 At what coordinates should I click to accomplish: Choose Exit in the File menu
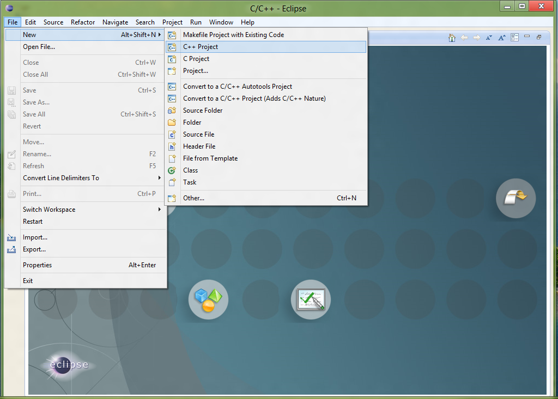click(86, 280)
